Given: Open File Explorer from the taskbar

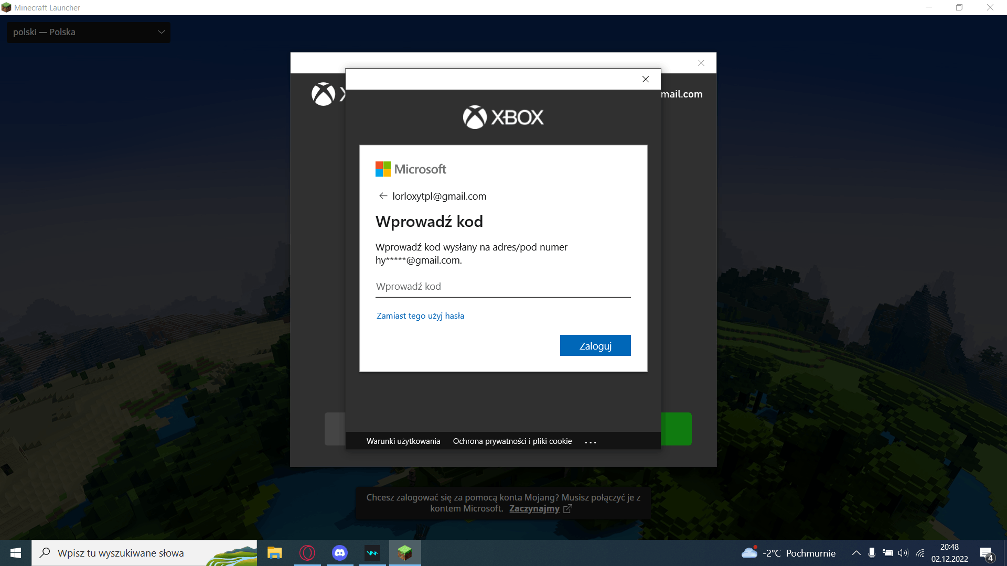Looking at the screenshot, I should (275, 553).
